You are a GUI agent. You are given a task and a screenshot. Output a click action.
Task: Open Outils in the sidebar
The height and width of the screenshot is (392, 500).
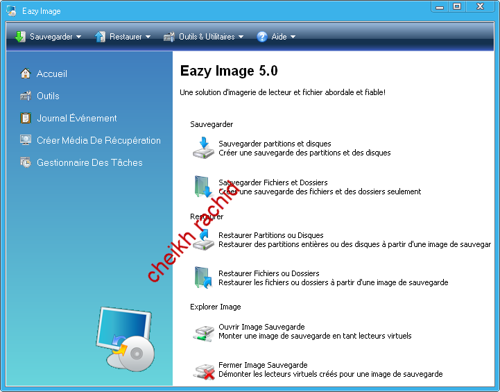tap(48, 96)
